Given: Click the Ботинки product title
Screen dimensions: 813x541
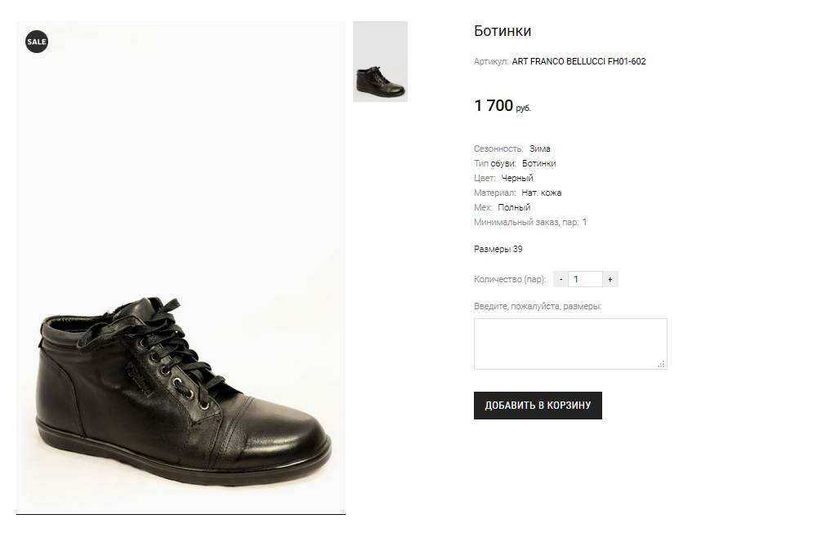Looking at the screenshot, I should point(503,31).
